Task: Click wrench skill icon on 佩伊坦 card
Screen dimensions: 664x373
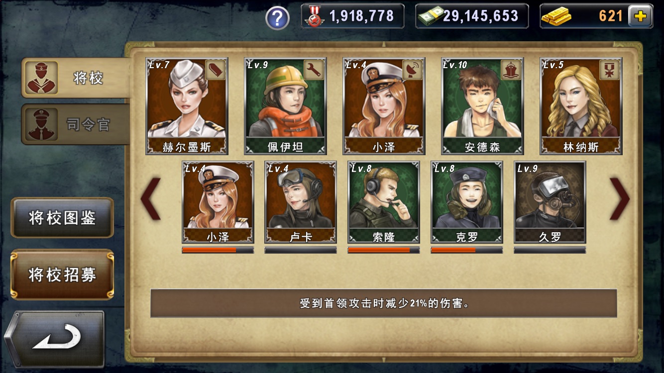Action: 314,70
